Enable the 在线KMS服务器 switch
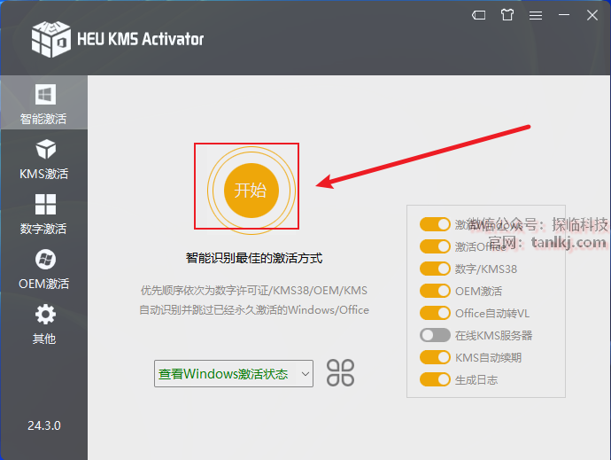This screenshot has width=611, height=460. click(x=435, y=335)
